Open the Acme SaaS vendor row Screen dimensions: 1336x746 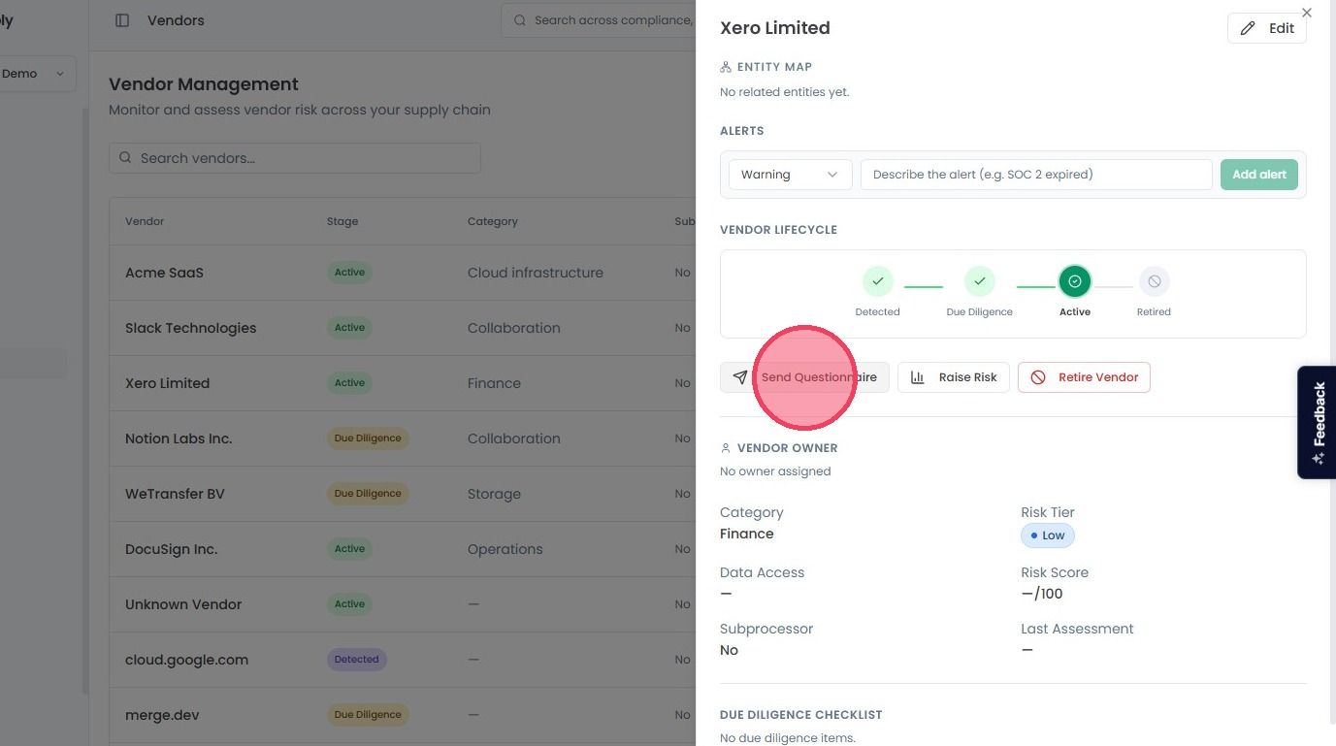(x=402, y=273)
